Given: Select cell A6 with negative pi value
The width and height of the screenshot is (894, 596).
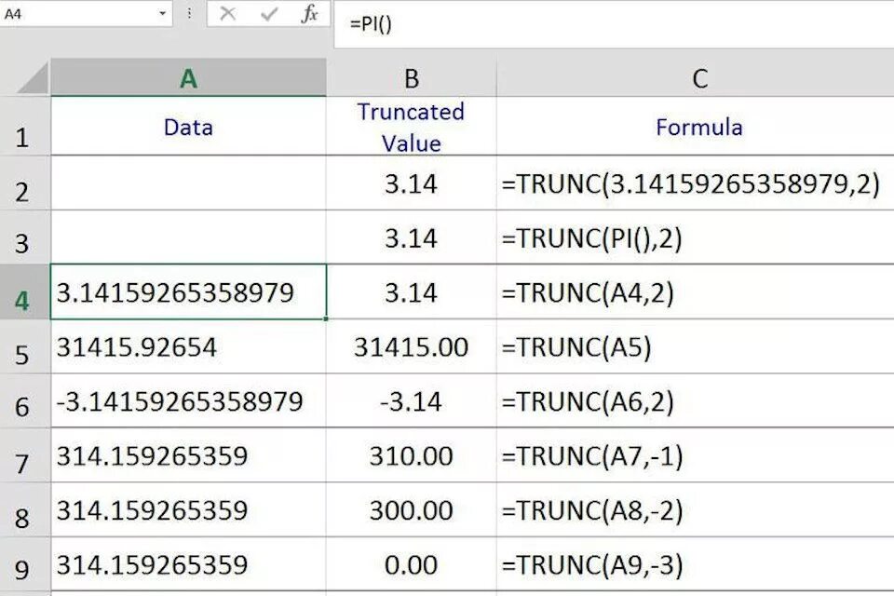Looking at the screenshot, I should click(188, 401).
